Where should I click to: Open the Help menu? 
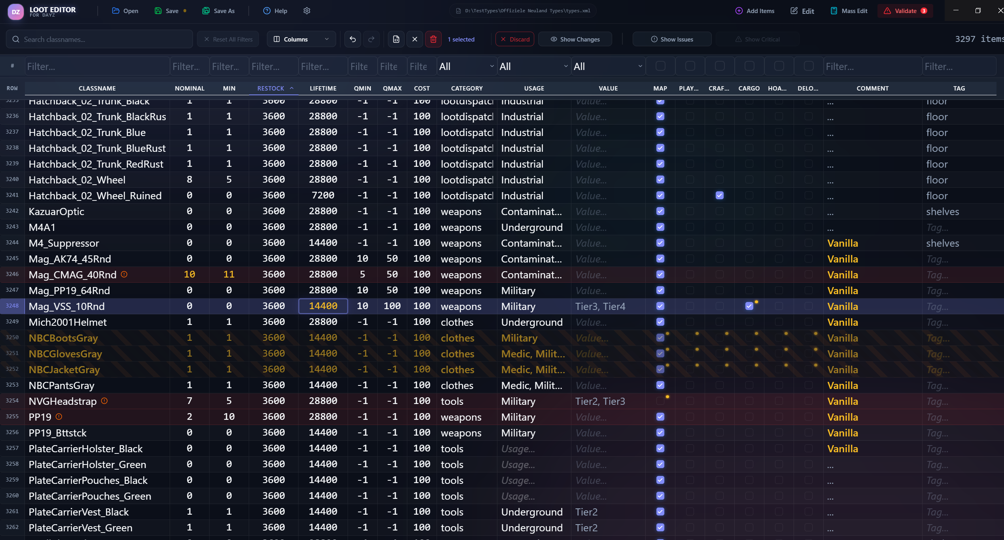275,11
